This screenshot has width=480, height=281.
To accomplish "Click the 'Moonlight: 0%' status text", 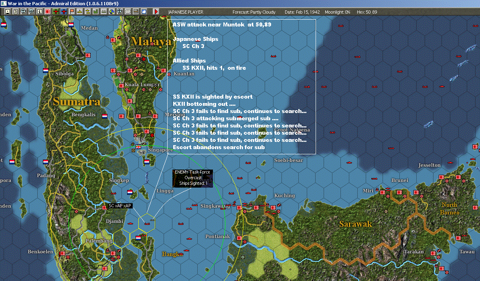I will click(337, 12).
